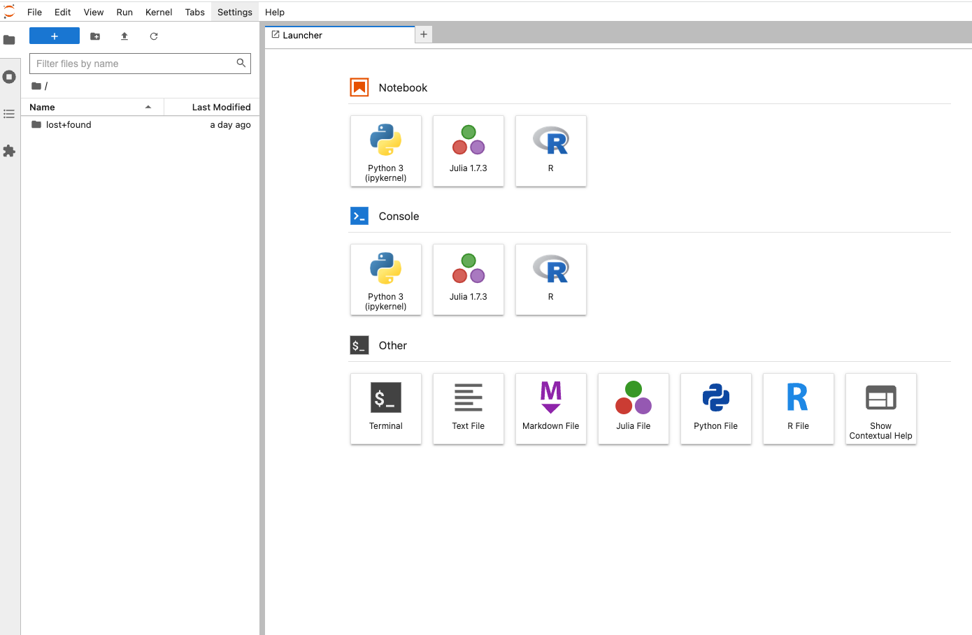Launch a Julia 1.7.3 notebook
The image size is (972, 635).
click(x=468, y=151)
